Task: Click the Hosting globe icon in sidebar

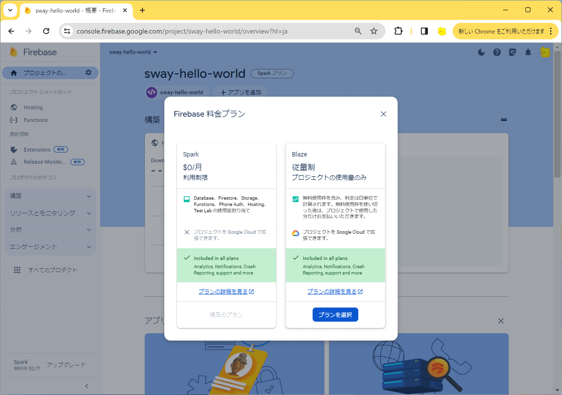Action: [x=14, y=107]
